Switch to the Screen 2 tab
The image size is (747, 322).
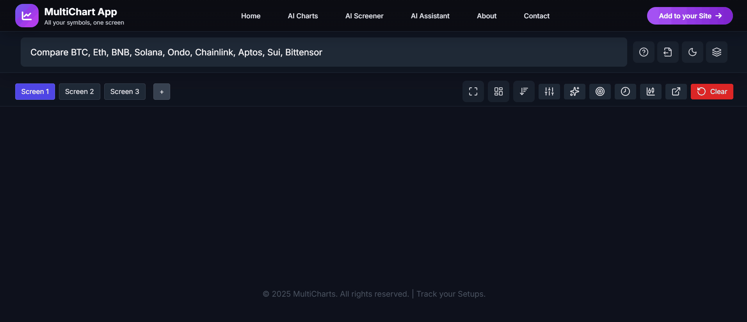click(79, 92)
